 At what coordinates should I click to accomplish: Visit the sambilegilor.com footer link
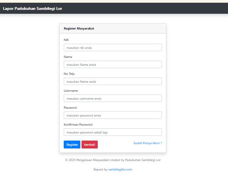pyautogui.click(x=120, y=169)
